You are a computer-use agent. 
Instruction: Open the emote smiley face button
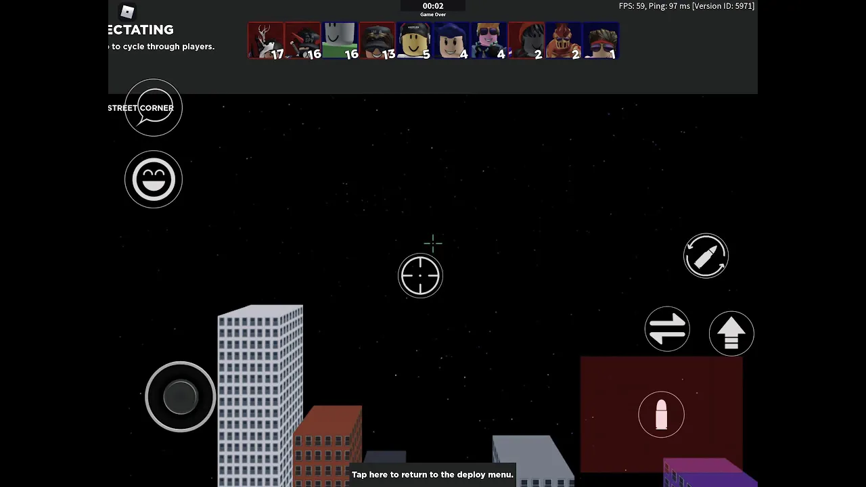point(154,179)
